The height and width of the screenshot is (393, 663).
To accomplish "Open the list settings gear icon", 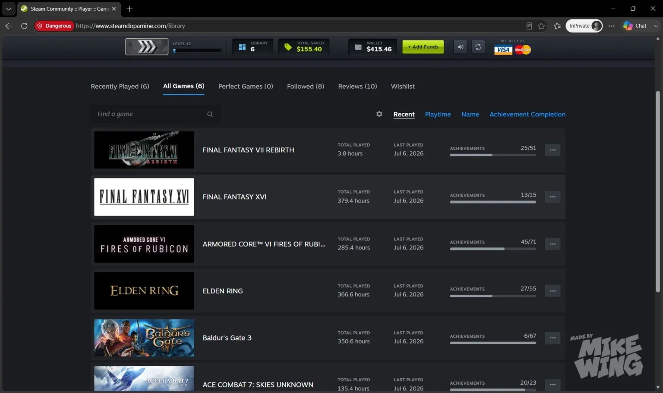I will pyautogui.click(x=379, y=114).
